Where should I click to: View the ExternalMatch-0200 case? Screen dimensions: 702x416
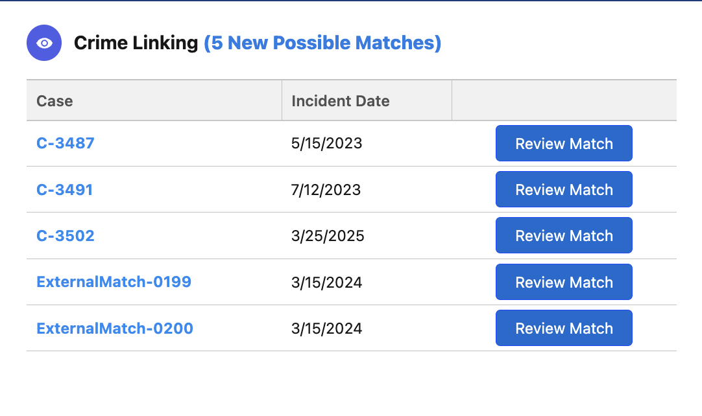click(x=115, y=329)
